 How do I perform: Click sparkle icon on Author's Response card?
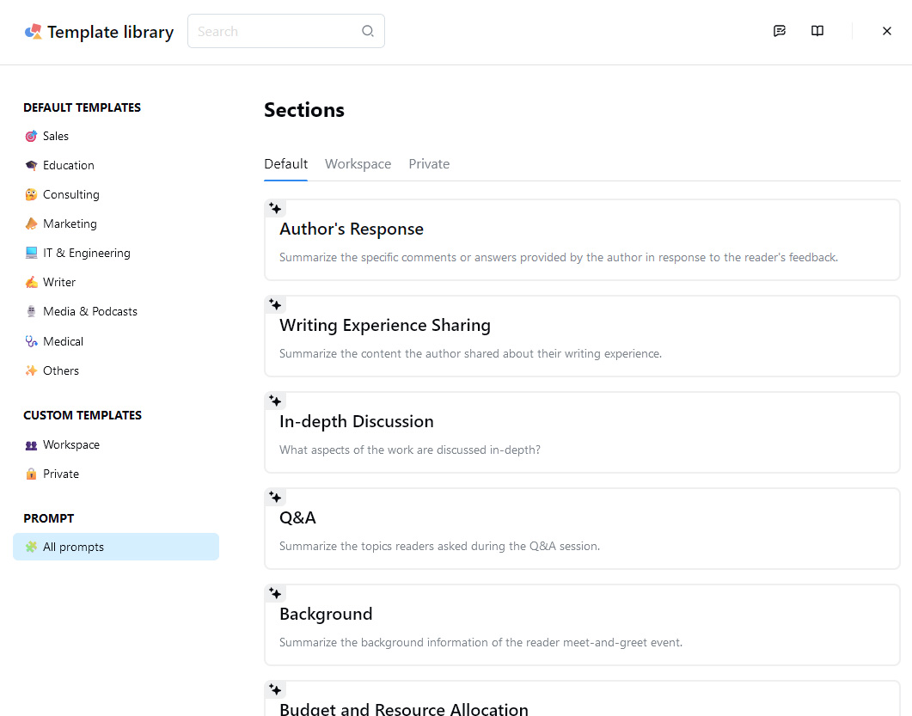276,208
